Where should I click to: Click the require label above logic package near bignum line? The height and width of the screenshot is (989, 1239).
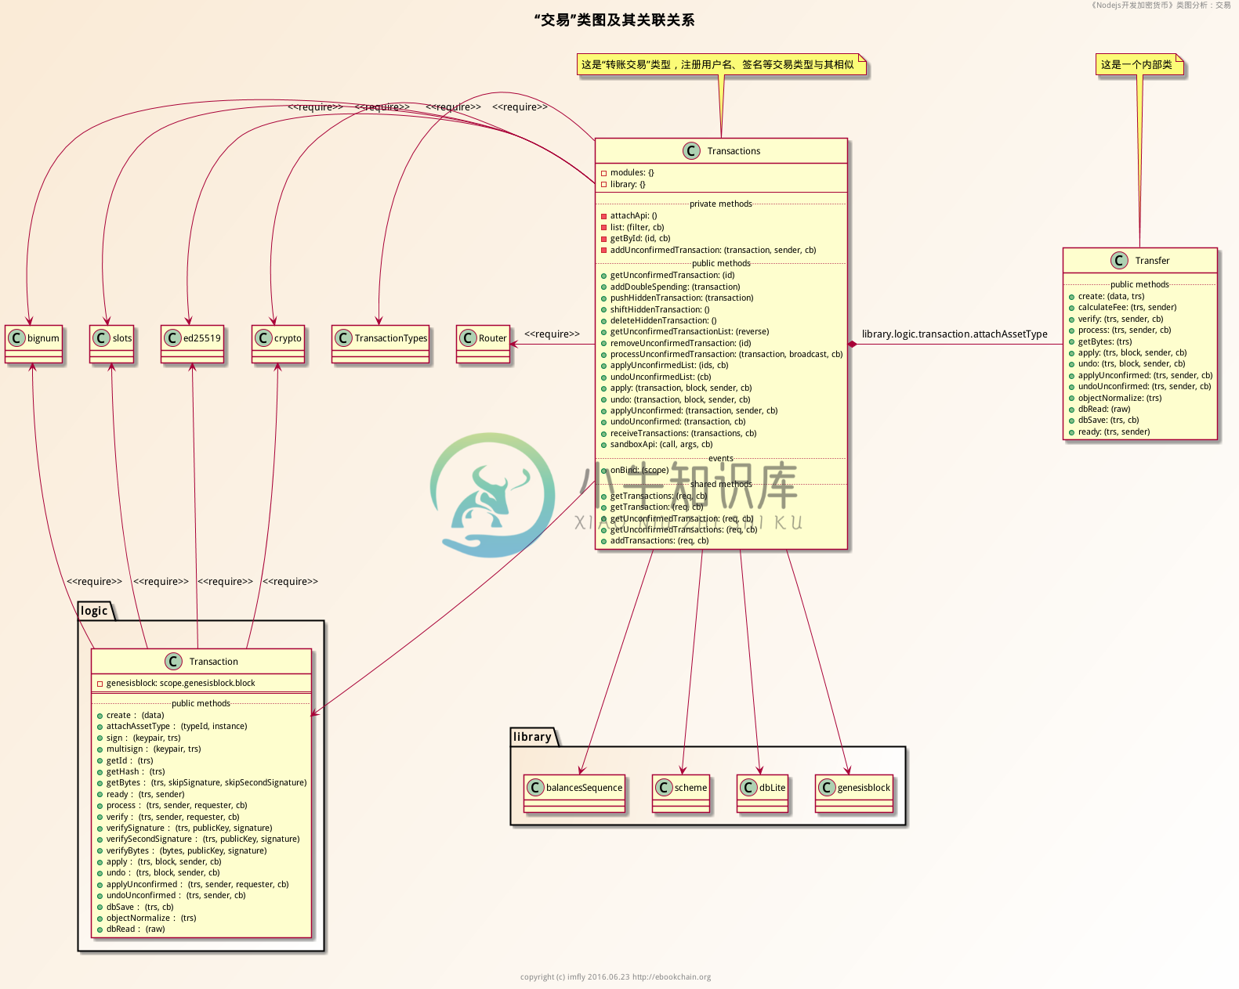[x=94, y=582]
